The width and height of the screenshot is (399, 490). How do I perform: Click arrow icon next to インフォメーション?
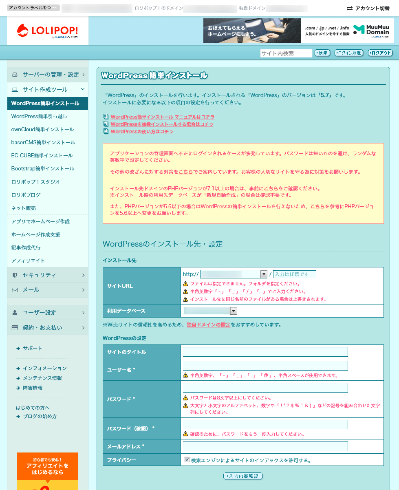18,369
